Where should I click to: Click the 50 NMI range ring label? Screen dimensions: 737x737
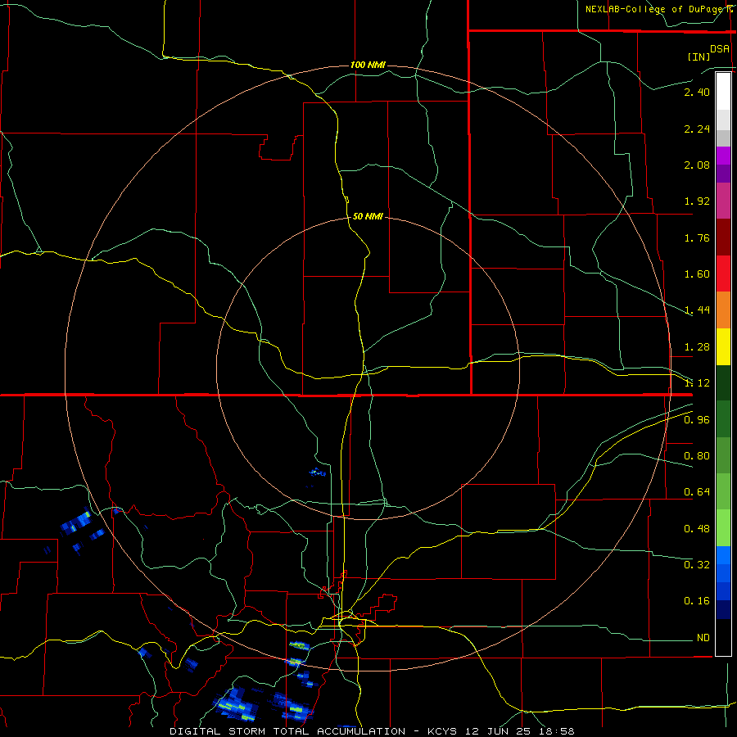click(x=368, y=216)
